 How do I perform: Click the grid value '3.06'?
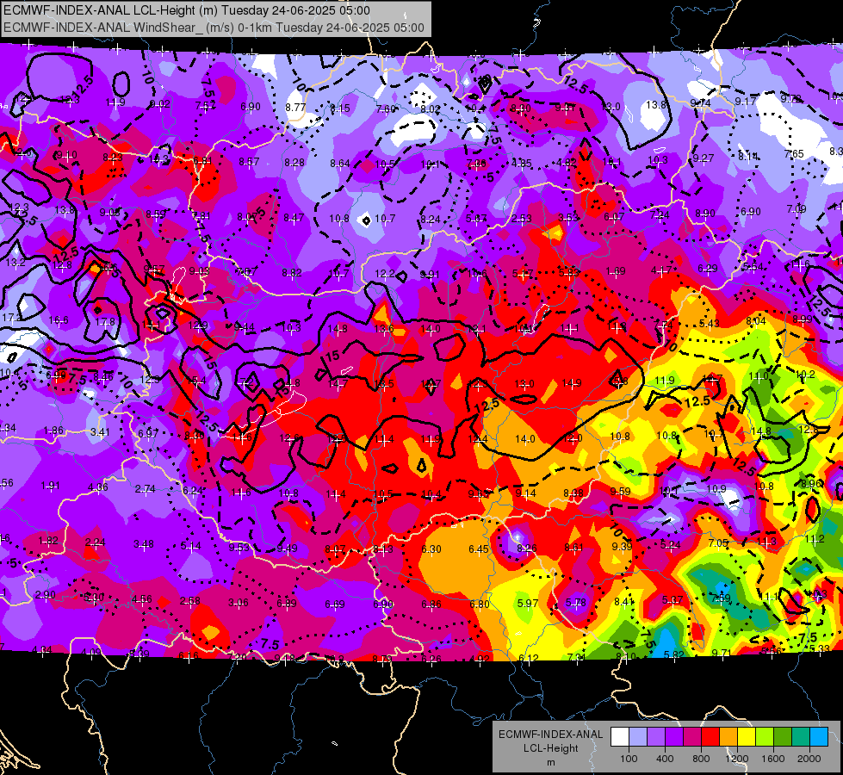[x=239, y=603]
